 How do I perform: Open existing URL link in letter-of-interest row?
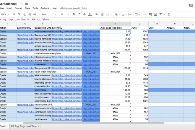coord(25,75)
